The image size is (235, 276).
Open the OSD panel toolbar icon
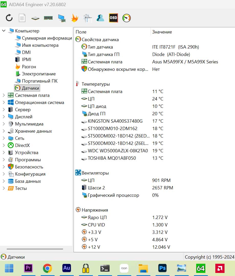[113, 18]
